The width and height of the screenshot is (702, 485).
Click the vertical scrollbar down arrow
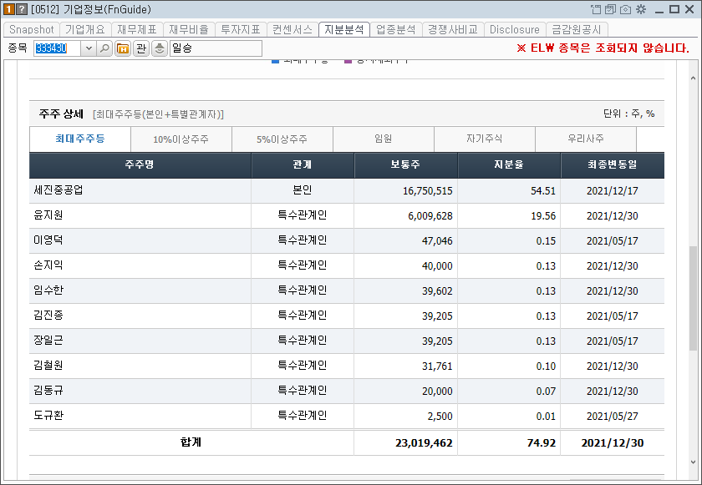coord(693,462)
